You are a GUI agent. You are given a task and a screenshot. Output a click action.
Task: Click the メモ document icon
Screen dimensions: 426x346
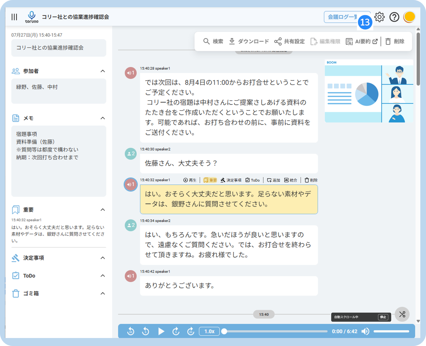tap(16, 118)
